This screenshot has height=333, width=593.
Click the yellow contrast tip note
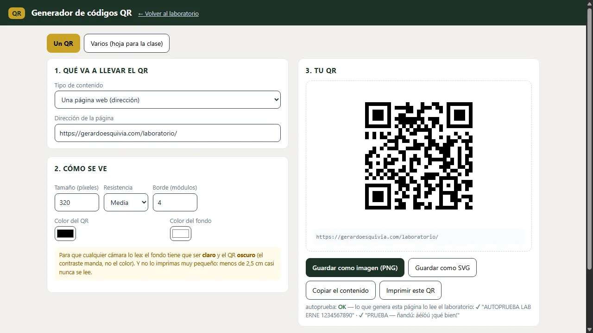click(x=168, y=264)
